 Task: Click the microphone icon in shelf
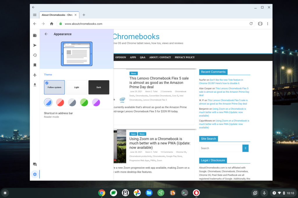(264, 193)
